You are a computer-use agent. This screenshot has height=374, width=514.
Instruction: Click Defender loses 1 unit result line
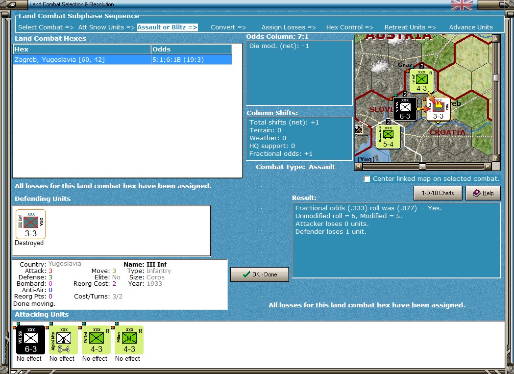[331, 232]
